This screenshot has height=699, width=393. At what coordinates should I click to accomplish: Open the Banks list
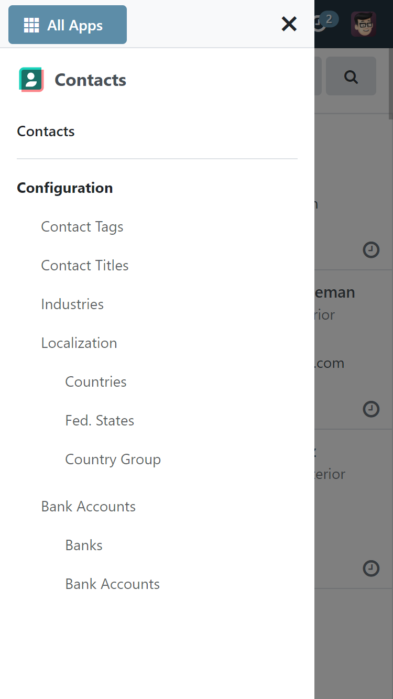(84, 545)
